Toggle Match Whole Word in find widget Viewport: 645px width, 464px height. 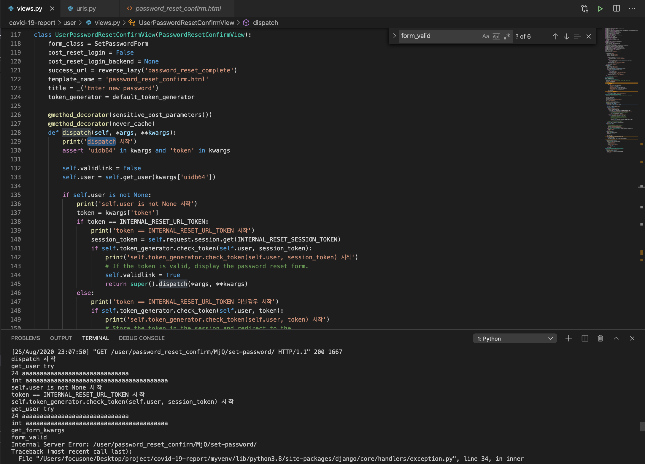pyautogui.click(x=496, y=36)
